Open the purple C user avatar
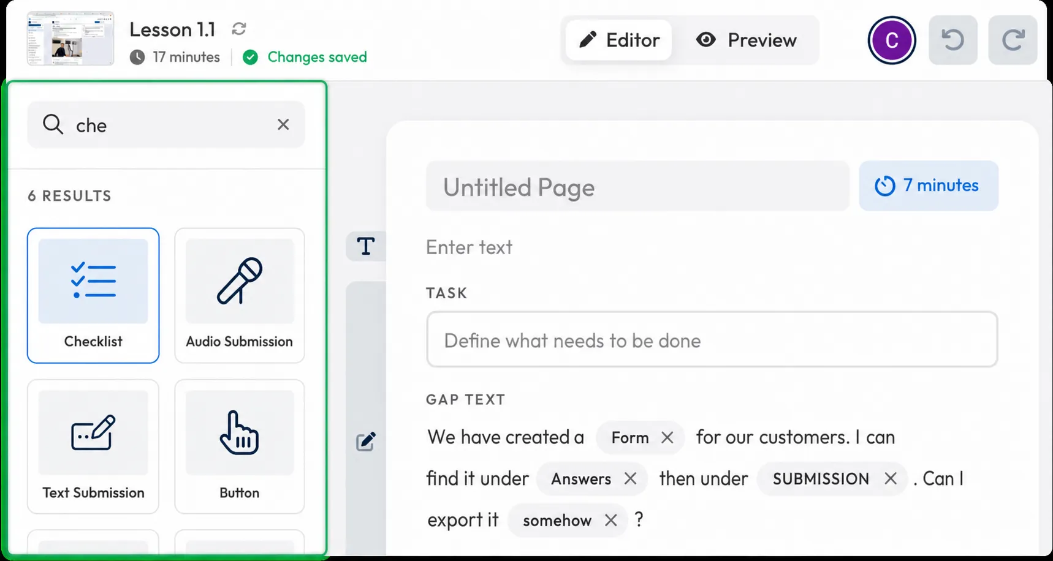 click(x=892, y=40)
